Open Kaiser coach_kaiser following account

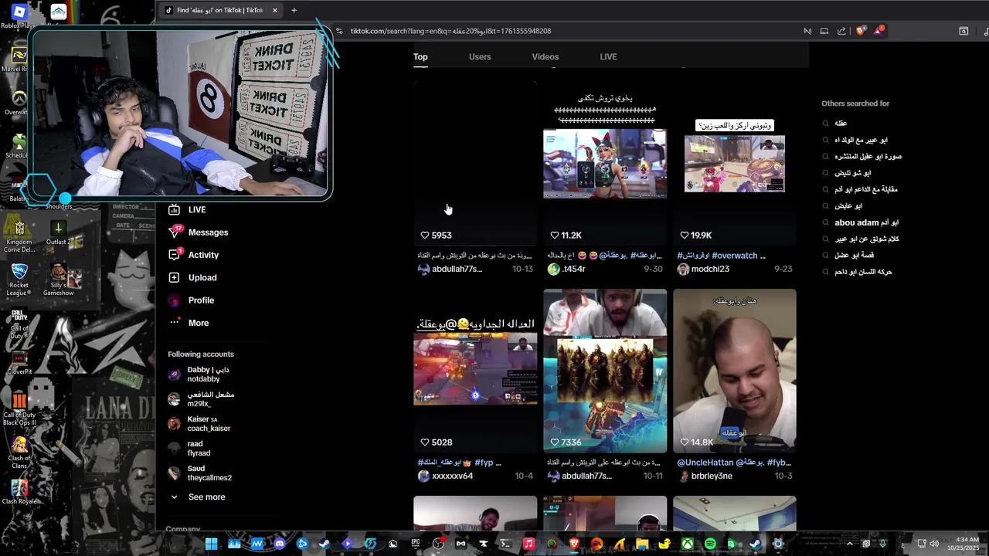(x=199, y=424)
